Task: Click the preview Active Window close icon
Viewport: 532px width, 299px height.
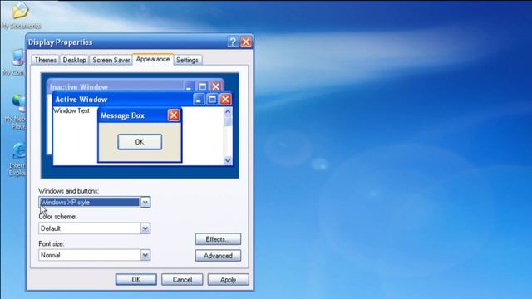Action: pos(225,100)
